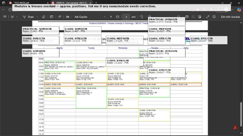
Task: Click Thursday PRACTICAL 13:00-14:30 block
Action: [154, 92]
